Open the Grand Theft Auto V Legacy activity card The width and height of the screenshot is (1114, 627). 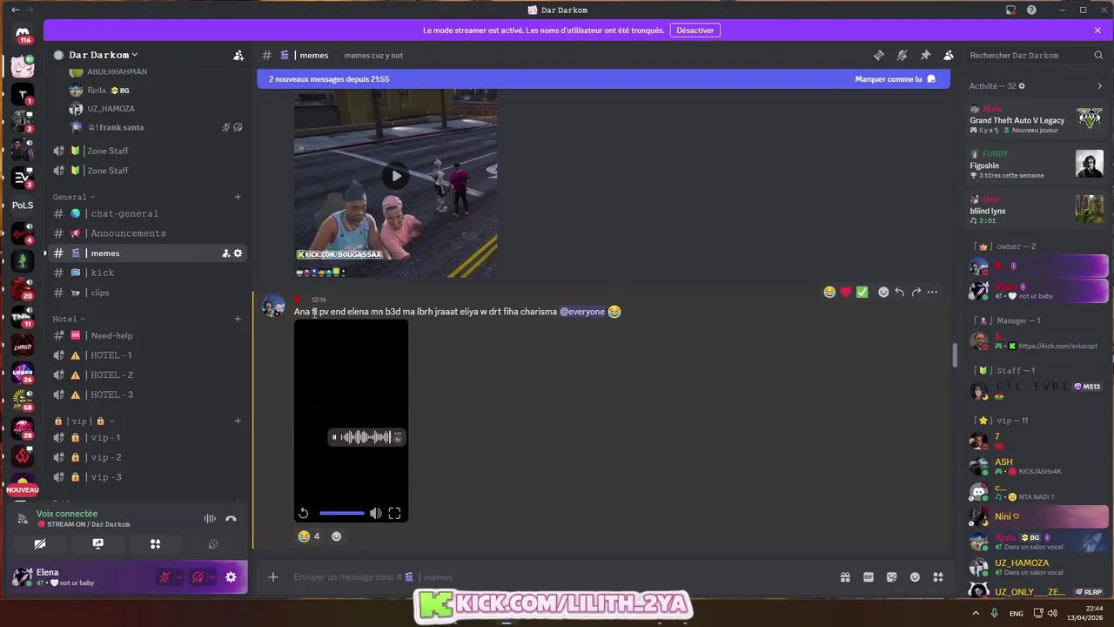coord(1037,118)
